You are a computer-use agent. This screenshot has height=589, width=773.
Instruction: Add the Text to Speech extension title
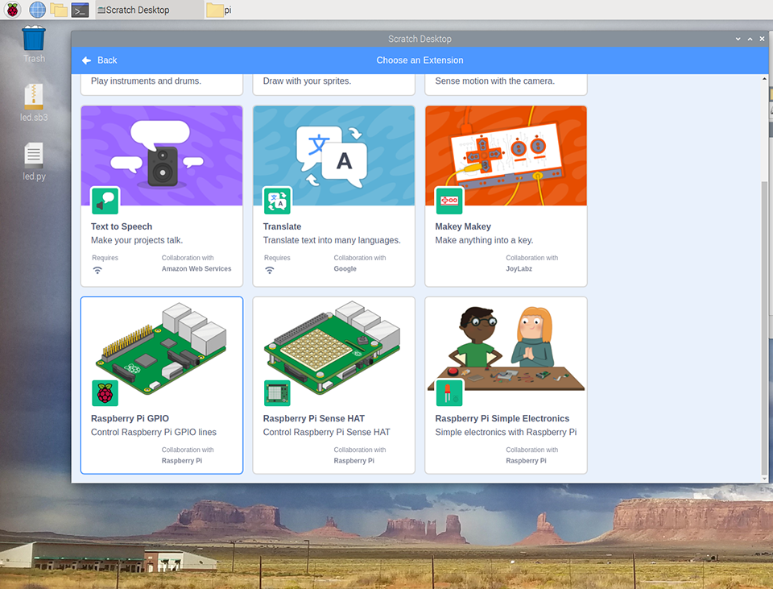tap(122, 226)
